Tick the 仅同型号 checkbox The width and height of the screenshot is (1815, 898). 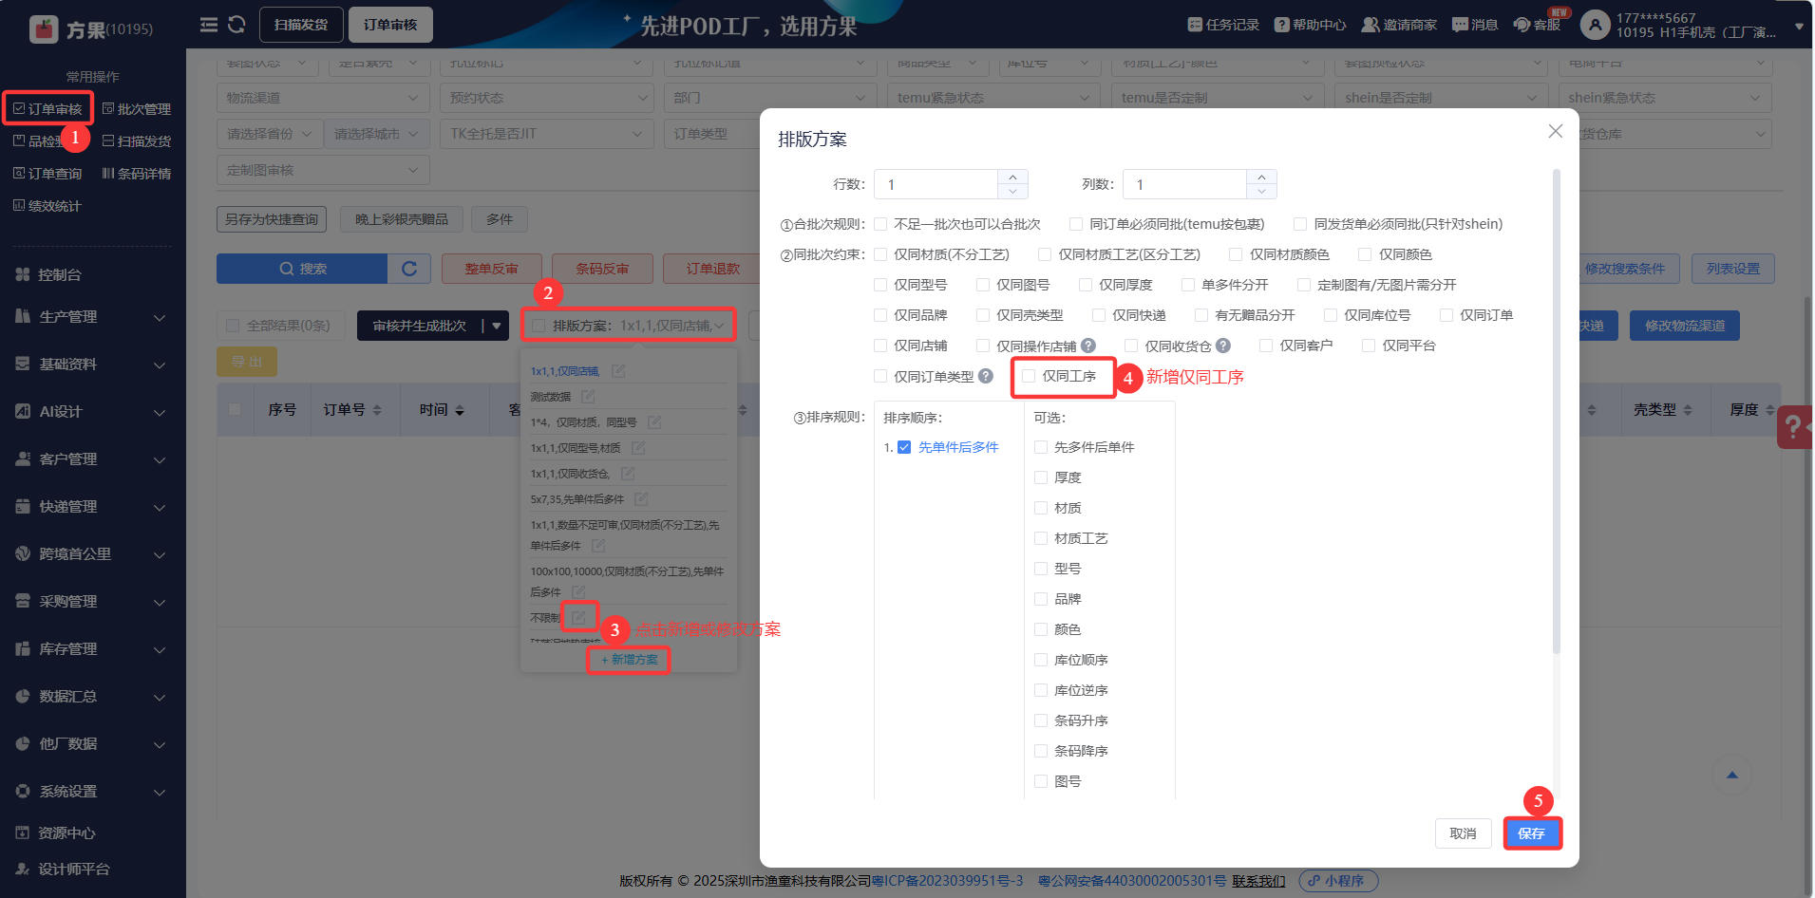(880, 285)
